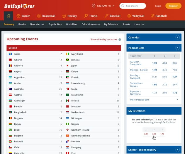185x154 pixels.
Task: Open the Streaks tab
Action: pyautogui.click(x=126, y=24)
